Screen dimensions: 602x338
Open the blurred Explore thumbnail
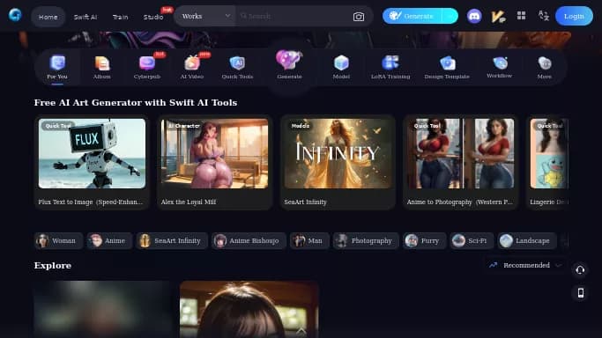[102, 309]
